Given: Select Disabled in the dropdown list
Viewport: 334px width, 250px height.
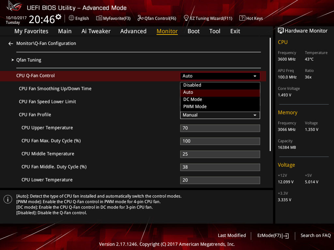Looking at the screenshot, I should pyautogui.click(x=220, y=85).
